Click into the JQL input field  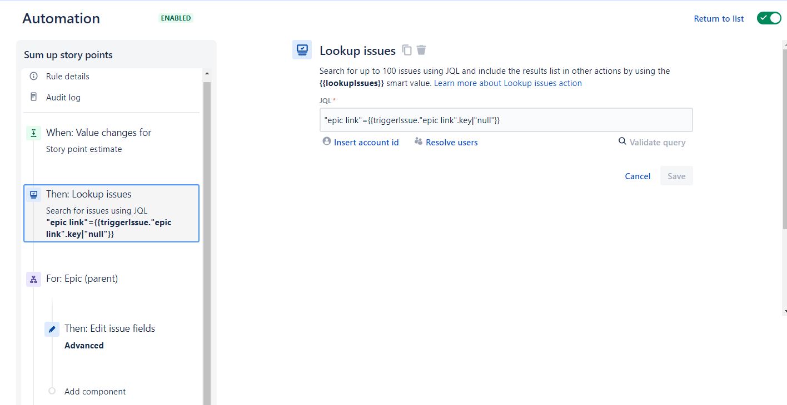[506, 120]
